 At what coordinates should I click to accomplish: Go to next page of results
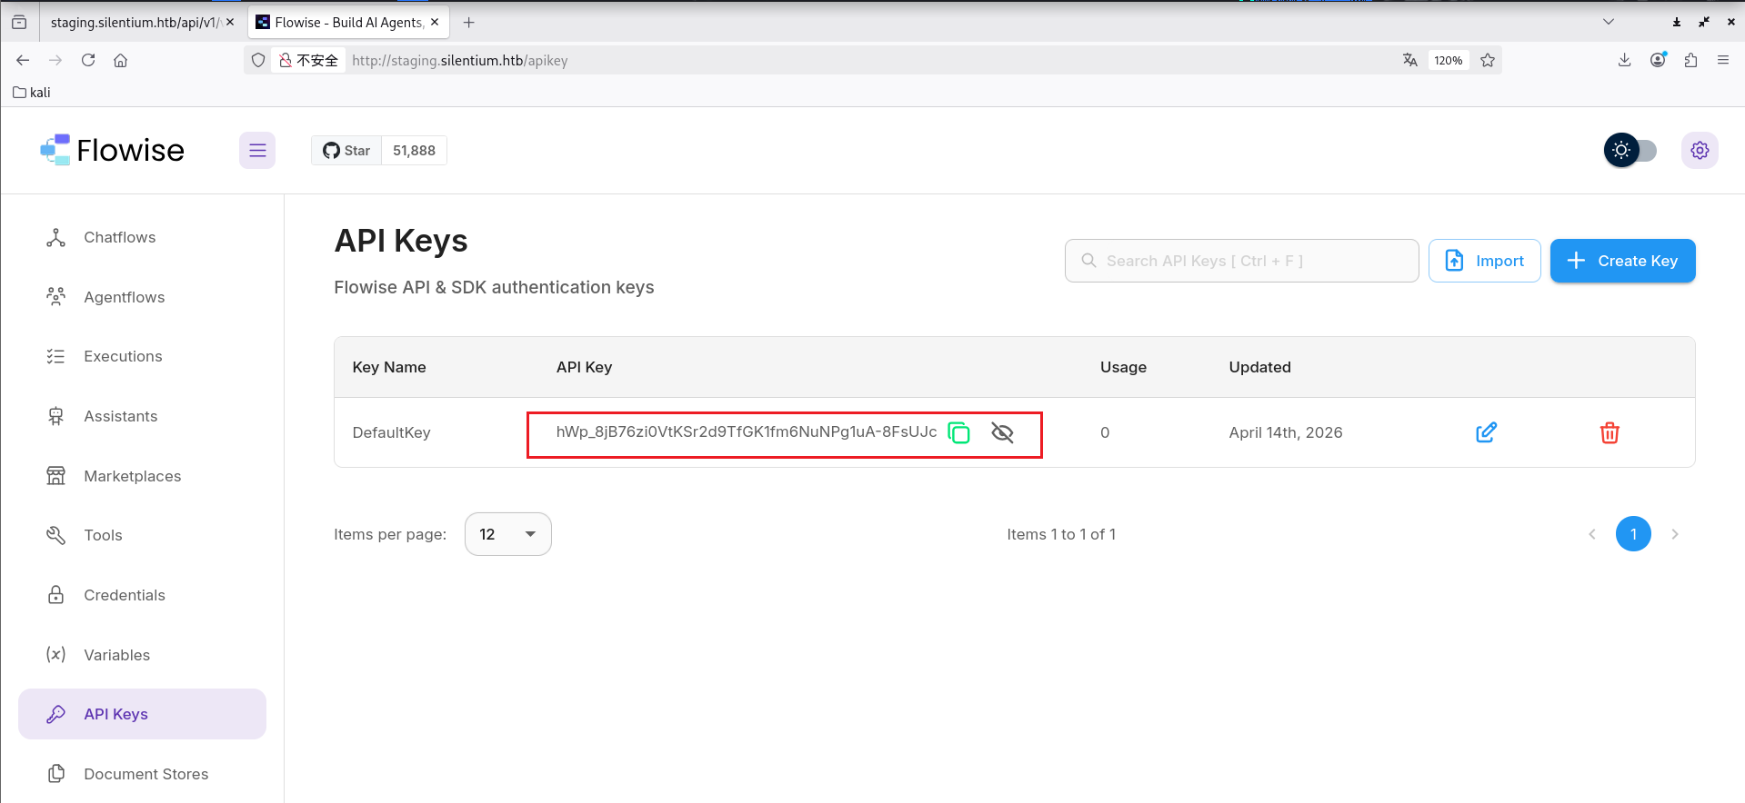[x=1674, y=534]
